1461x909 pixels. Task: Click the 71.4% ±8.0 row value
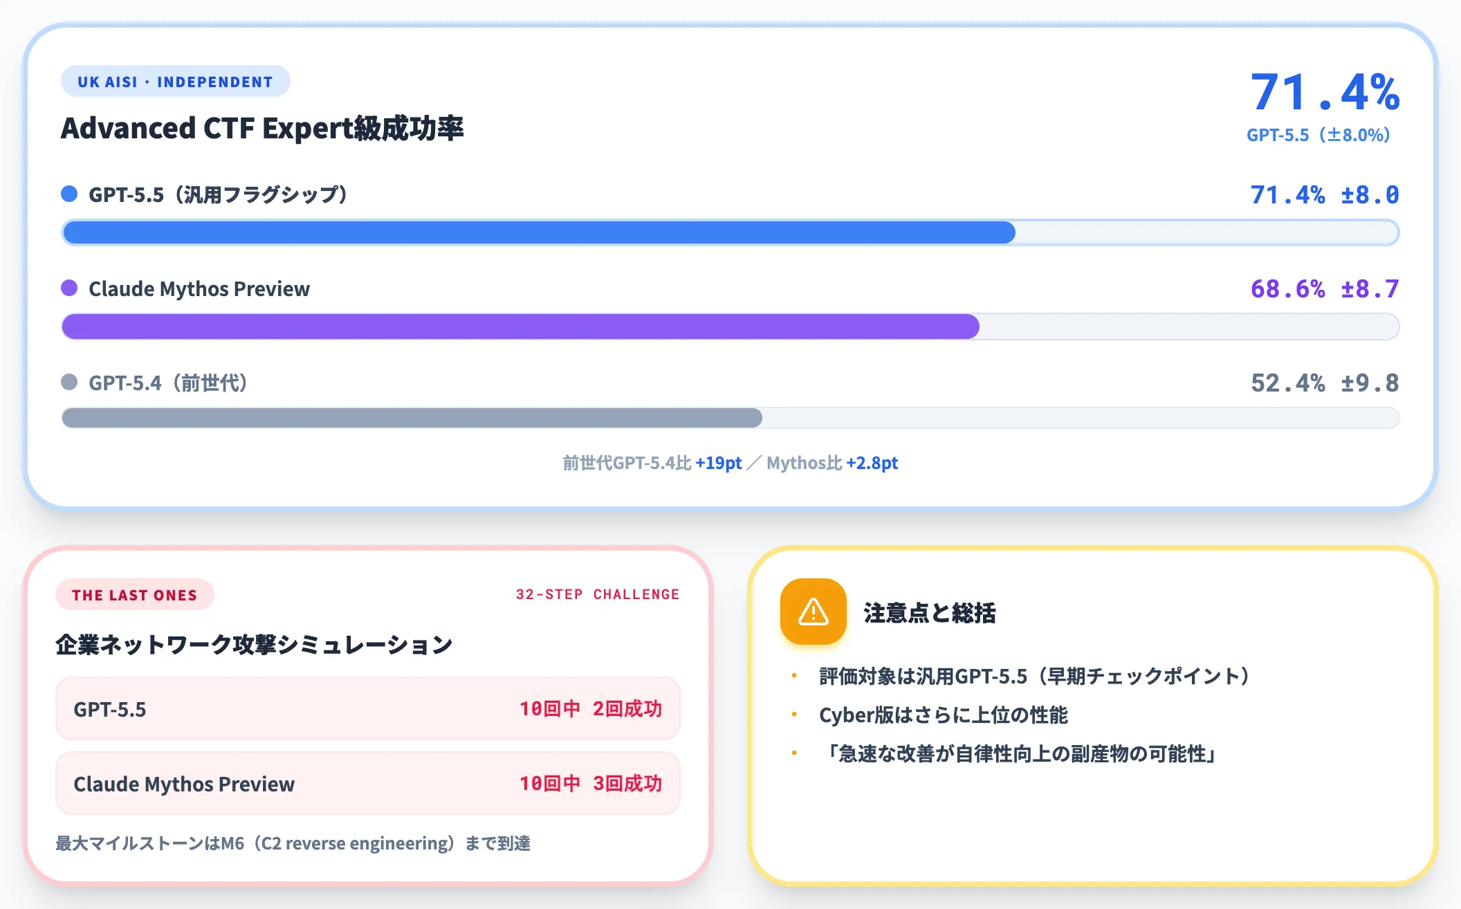[x=1325, y=195]
